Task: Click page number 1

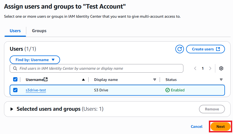Action: tap(202, 68)
